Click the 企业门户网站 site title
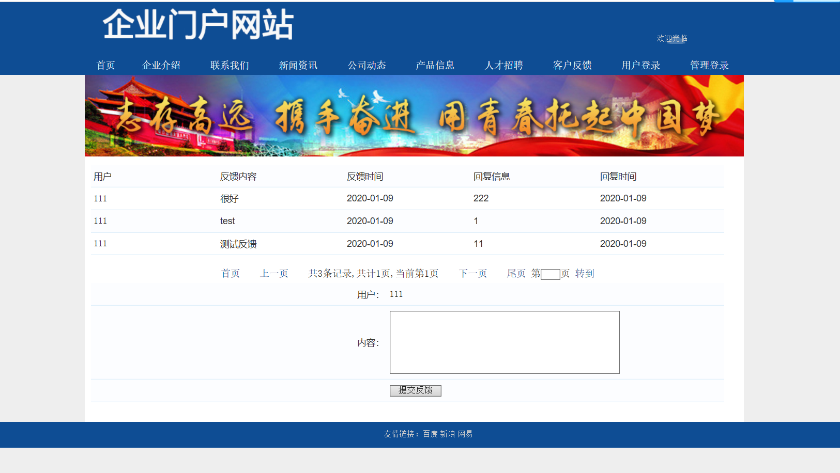This screenshot has width=840, height=473. (198, 24)
